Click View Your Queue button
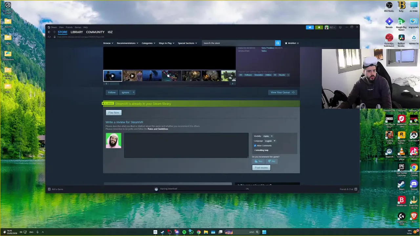 [x=283, y=92]
